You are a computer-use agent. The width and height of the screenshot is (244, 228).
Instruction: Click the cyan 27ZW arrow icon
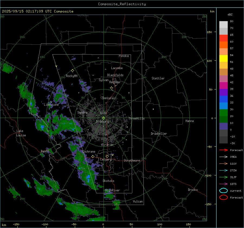pyautogui.click(x=223, y=171)
